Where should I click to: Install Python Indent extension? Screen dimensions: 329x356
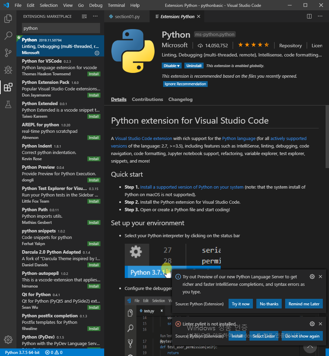(94, 159)
